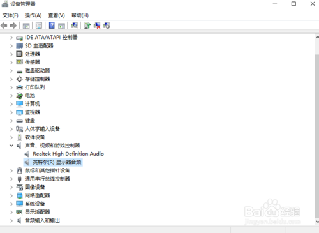This screenshot has height=233, width=319.
Task: Click the 处理器 processor chip icon
Action: tap(19, 54)
